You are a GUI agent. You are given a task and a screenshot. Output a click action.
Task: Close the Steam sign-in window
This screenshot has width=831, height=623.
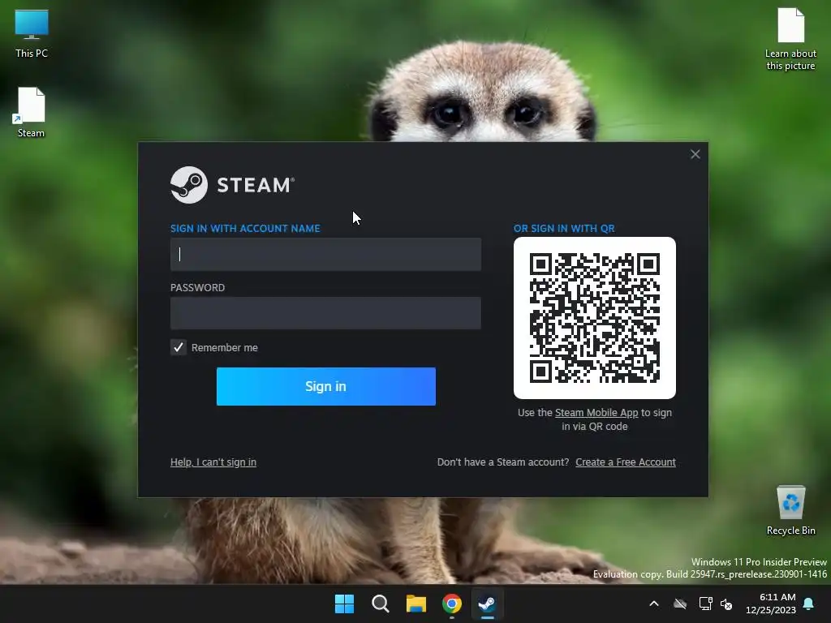[695, 154]
